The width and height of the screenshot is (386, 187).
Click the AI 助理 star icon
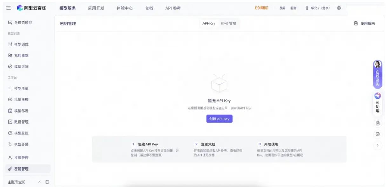pos(377,96)
